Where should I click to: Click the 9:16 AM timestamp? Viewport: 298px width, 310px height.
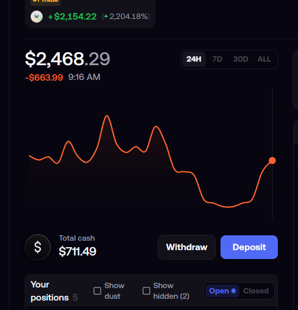tap(84, 77)
